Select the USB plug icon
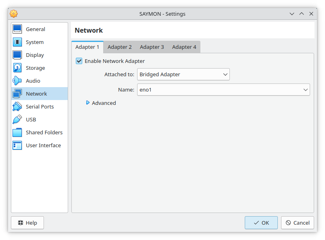 17,119
